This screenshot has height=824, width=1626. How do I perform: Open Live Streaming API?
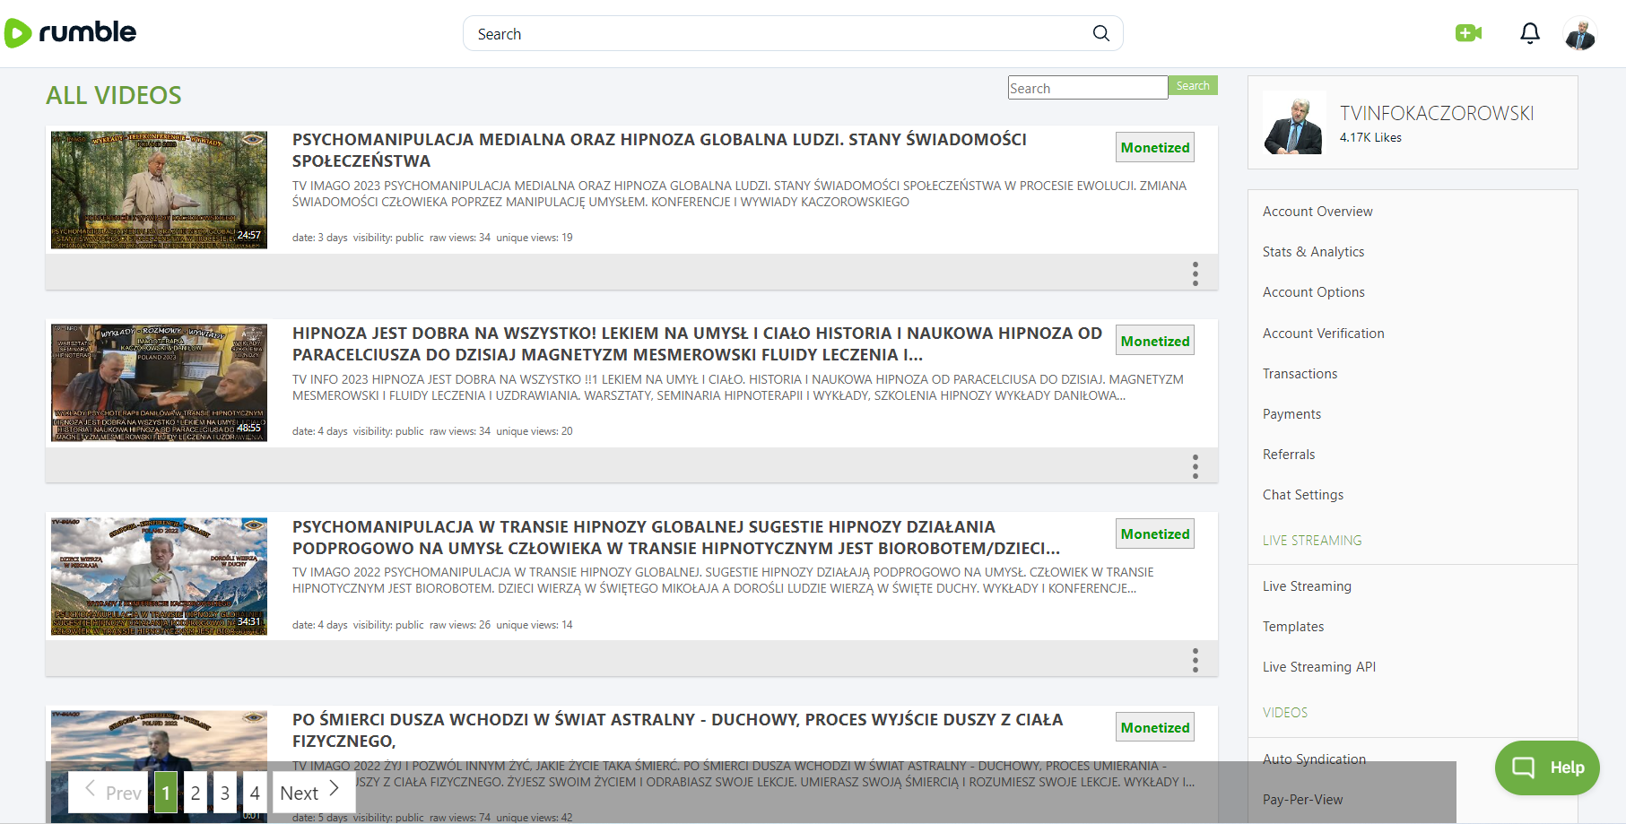pos(1319,667)
